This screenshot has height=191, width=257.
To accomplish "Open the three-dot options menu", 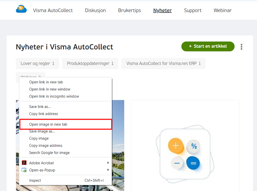I will 241,47.
